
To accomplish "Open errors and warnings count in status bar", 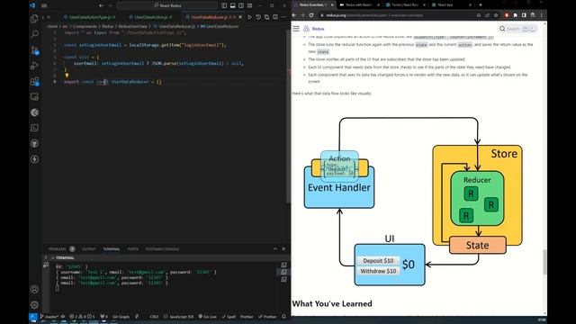I will click(x=82, y=317).
